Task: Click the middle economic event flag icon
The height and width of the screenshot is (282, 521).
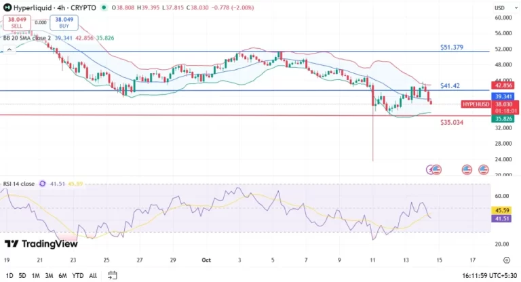Action: tap(467, 169)
